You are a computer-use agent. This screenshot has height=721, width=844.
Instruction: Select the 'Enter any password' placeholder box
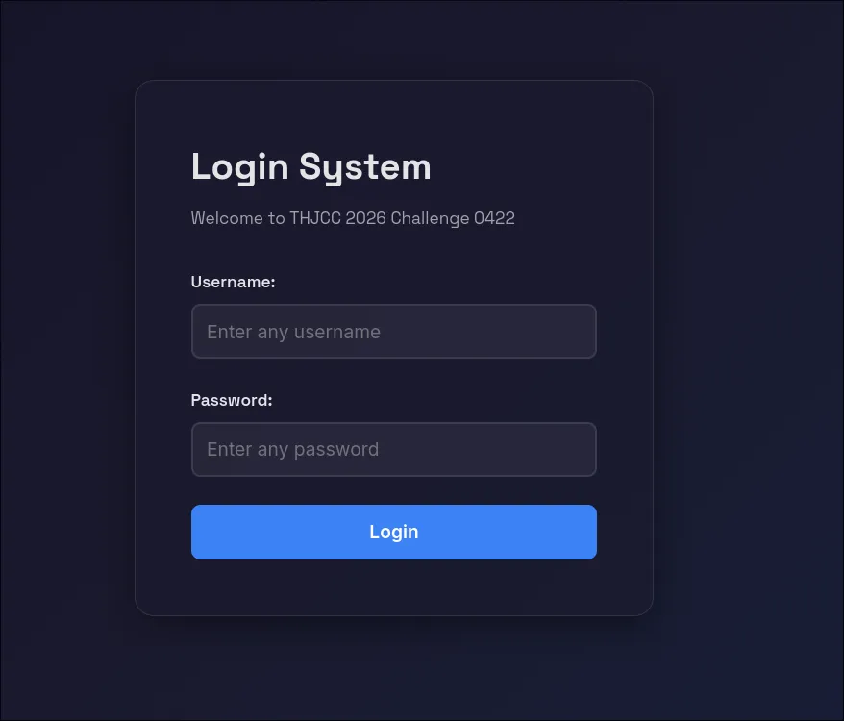click(393, 449)
